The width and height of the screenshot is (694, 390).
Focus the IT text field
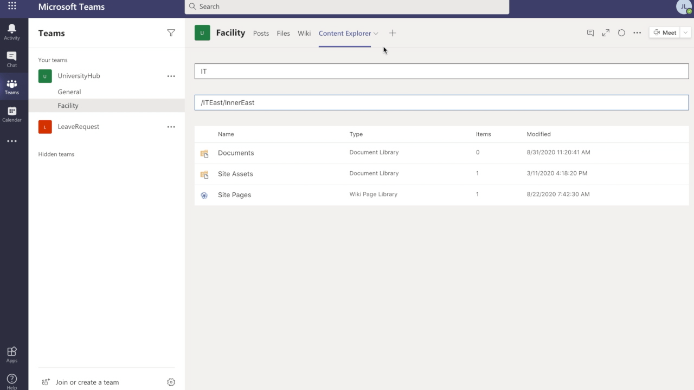point(441,71)
